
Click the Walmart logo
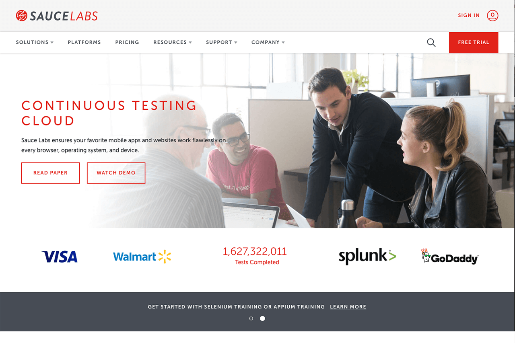coord(142,257)
